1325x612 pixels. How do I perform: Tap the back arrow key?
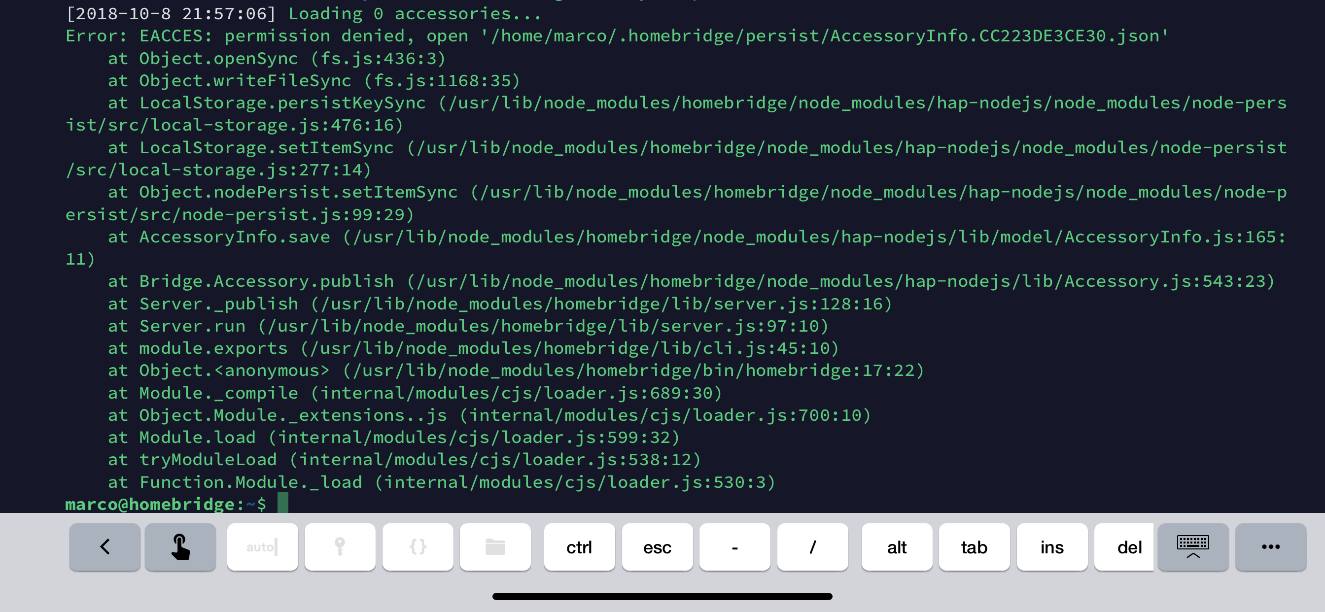(x=105, y=546)
